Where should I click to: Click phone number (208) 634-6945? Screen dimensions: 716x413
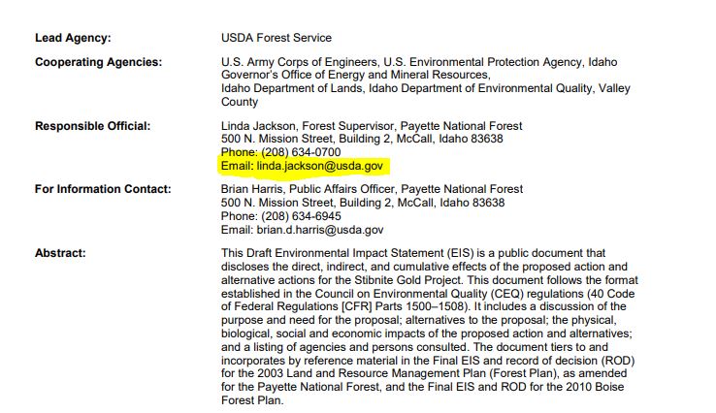pyautogui.click(x=296, y=216)
